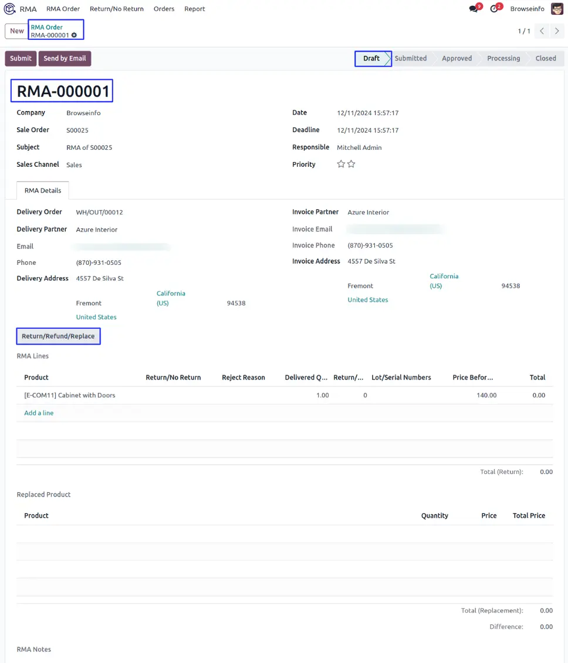Set priority with the second star
The image size is (568, 663).
(x=351, y=164)
